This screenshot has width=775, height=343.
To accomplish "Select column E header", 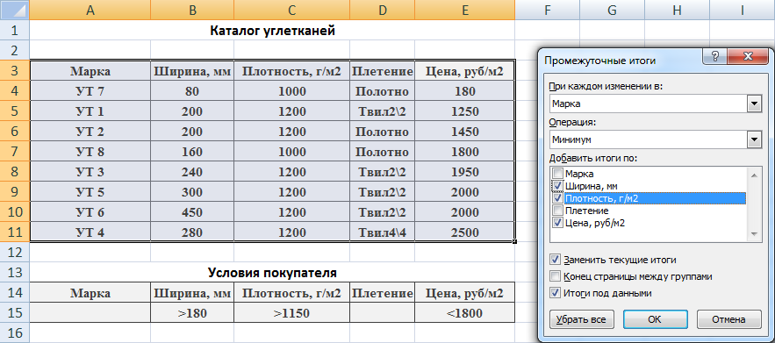I will (x=464, y=10).
